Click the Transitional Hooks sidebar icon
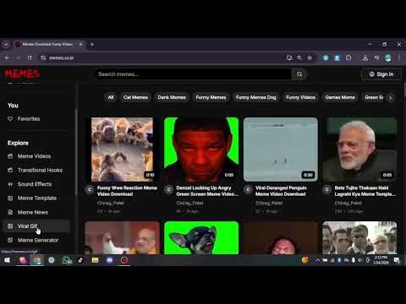406x304 pixels. click(10, 170)
